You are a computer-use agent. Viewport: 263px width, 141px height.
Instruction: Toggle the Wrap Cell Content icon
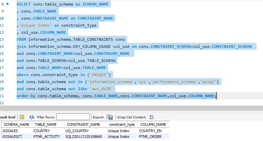pyautogui.click(x=152, y=117)
